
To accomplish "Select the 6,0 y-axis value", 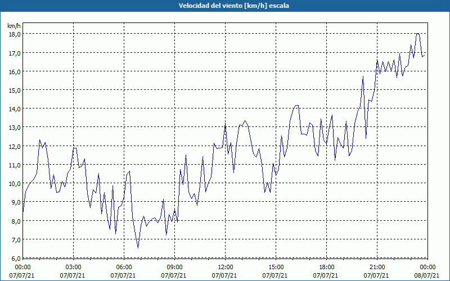I will click(x=16, y=259).
